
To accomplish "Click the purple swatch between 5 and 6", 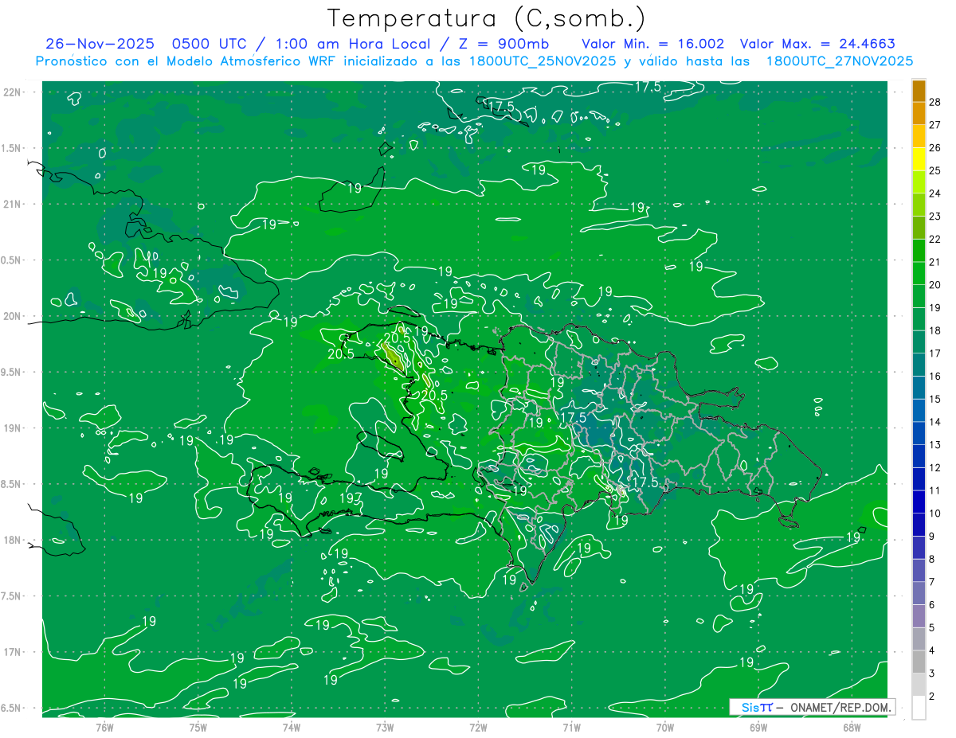I will 919,616.
